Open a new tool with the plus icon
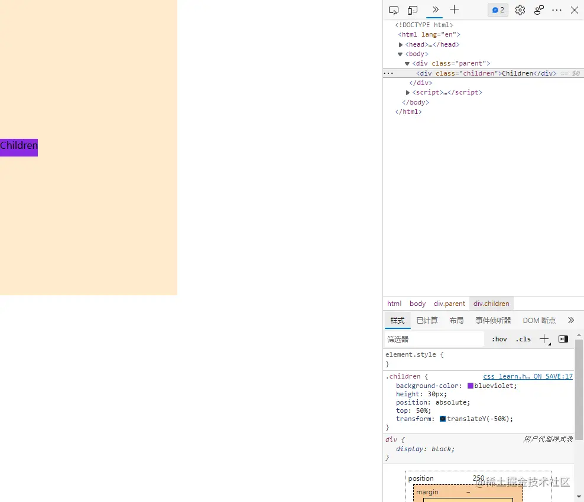584x502 pixels. pos(454,9)
